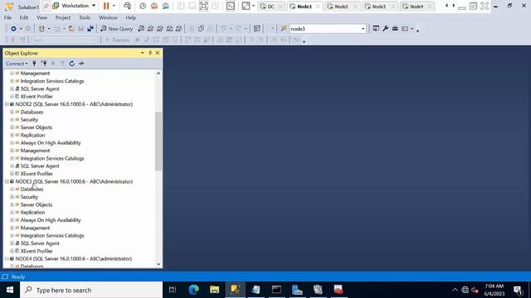This screenshot has height=298, width=531.
Task: Open File Explorer from taskbar
Action: pos(214,290)
